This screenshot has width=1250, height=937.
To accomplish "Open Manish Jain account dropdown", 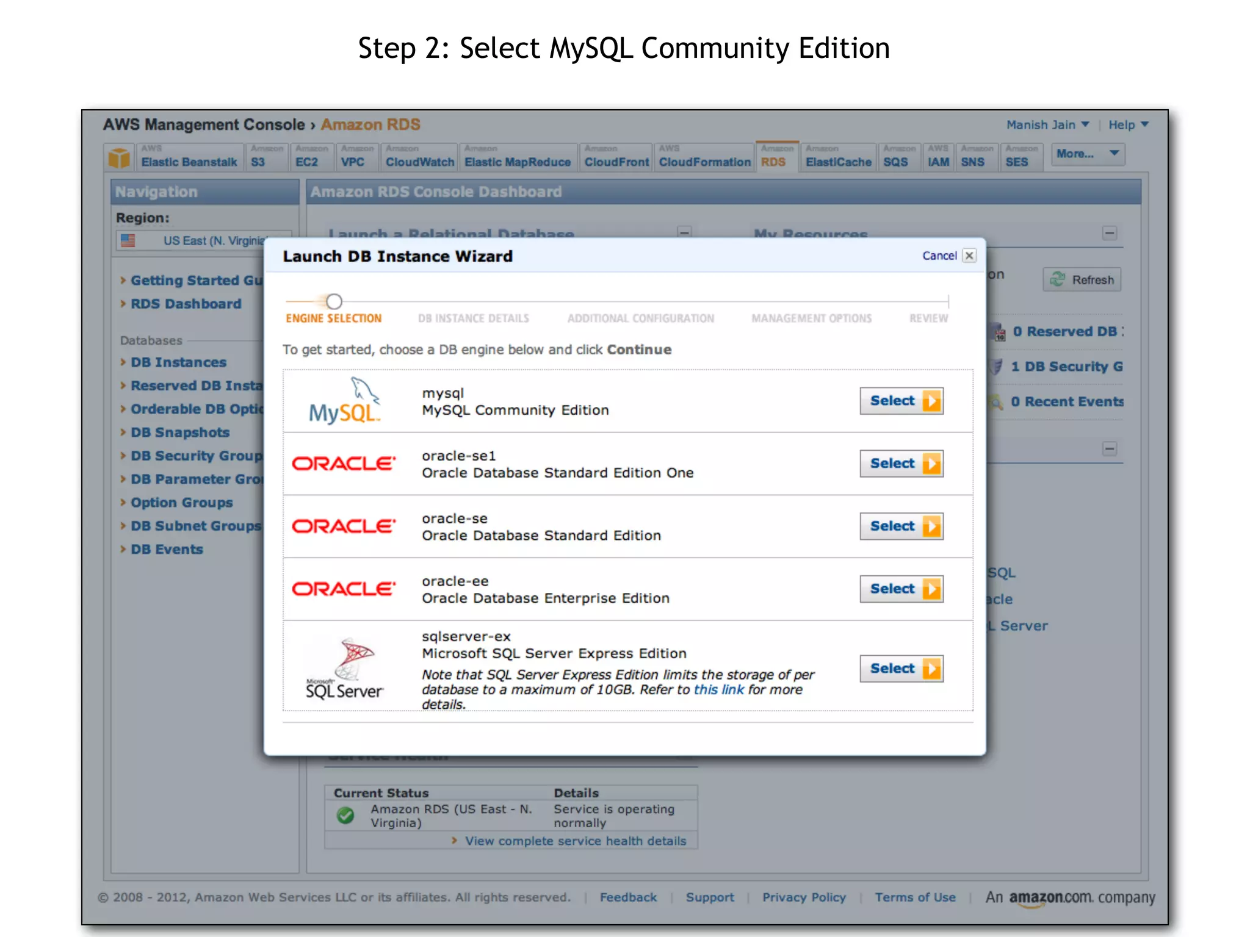I will point(1048,124).
